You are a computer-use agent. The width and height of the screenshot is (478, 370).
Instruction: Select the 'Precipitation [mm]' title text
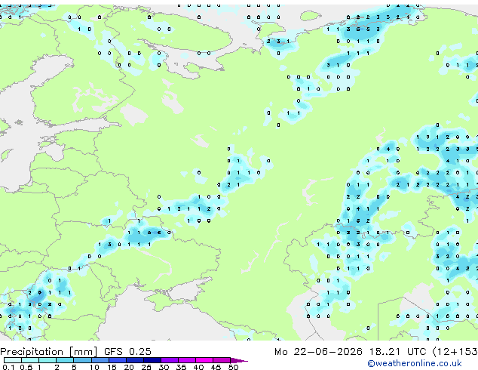(x=49, y=352)
